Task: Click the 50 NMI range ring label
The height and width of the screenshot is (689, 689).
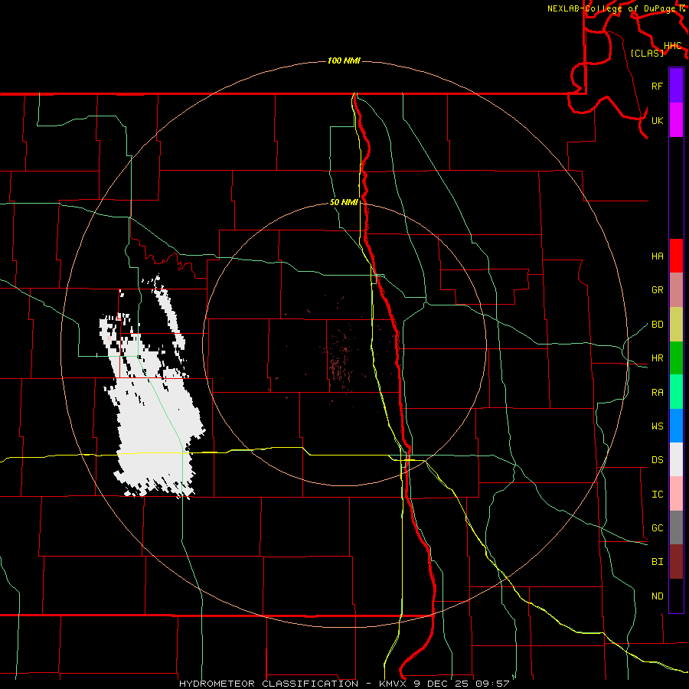Action: tap(344, 202)
